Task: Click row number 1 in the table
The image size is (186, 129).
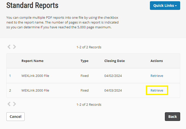Action: click(x=10, y=76)
